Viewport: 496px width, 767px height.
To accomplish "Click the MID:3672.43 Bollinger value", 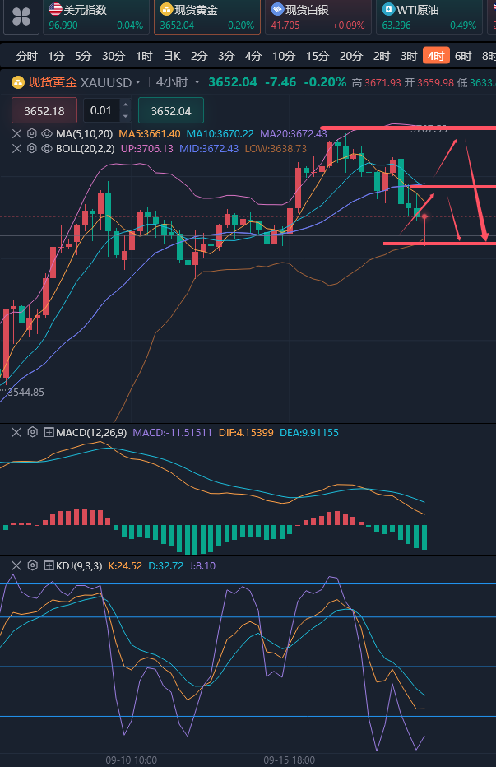I will coord(209,148).
